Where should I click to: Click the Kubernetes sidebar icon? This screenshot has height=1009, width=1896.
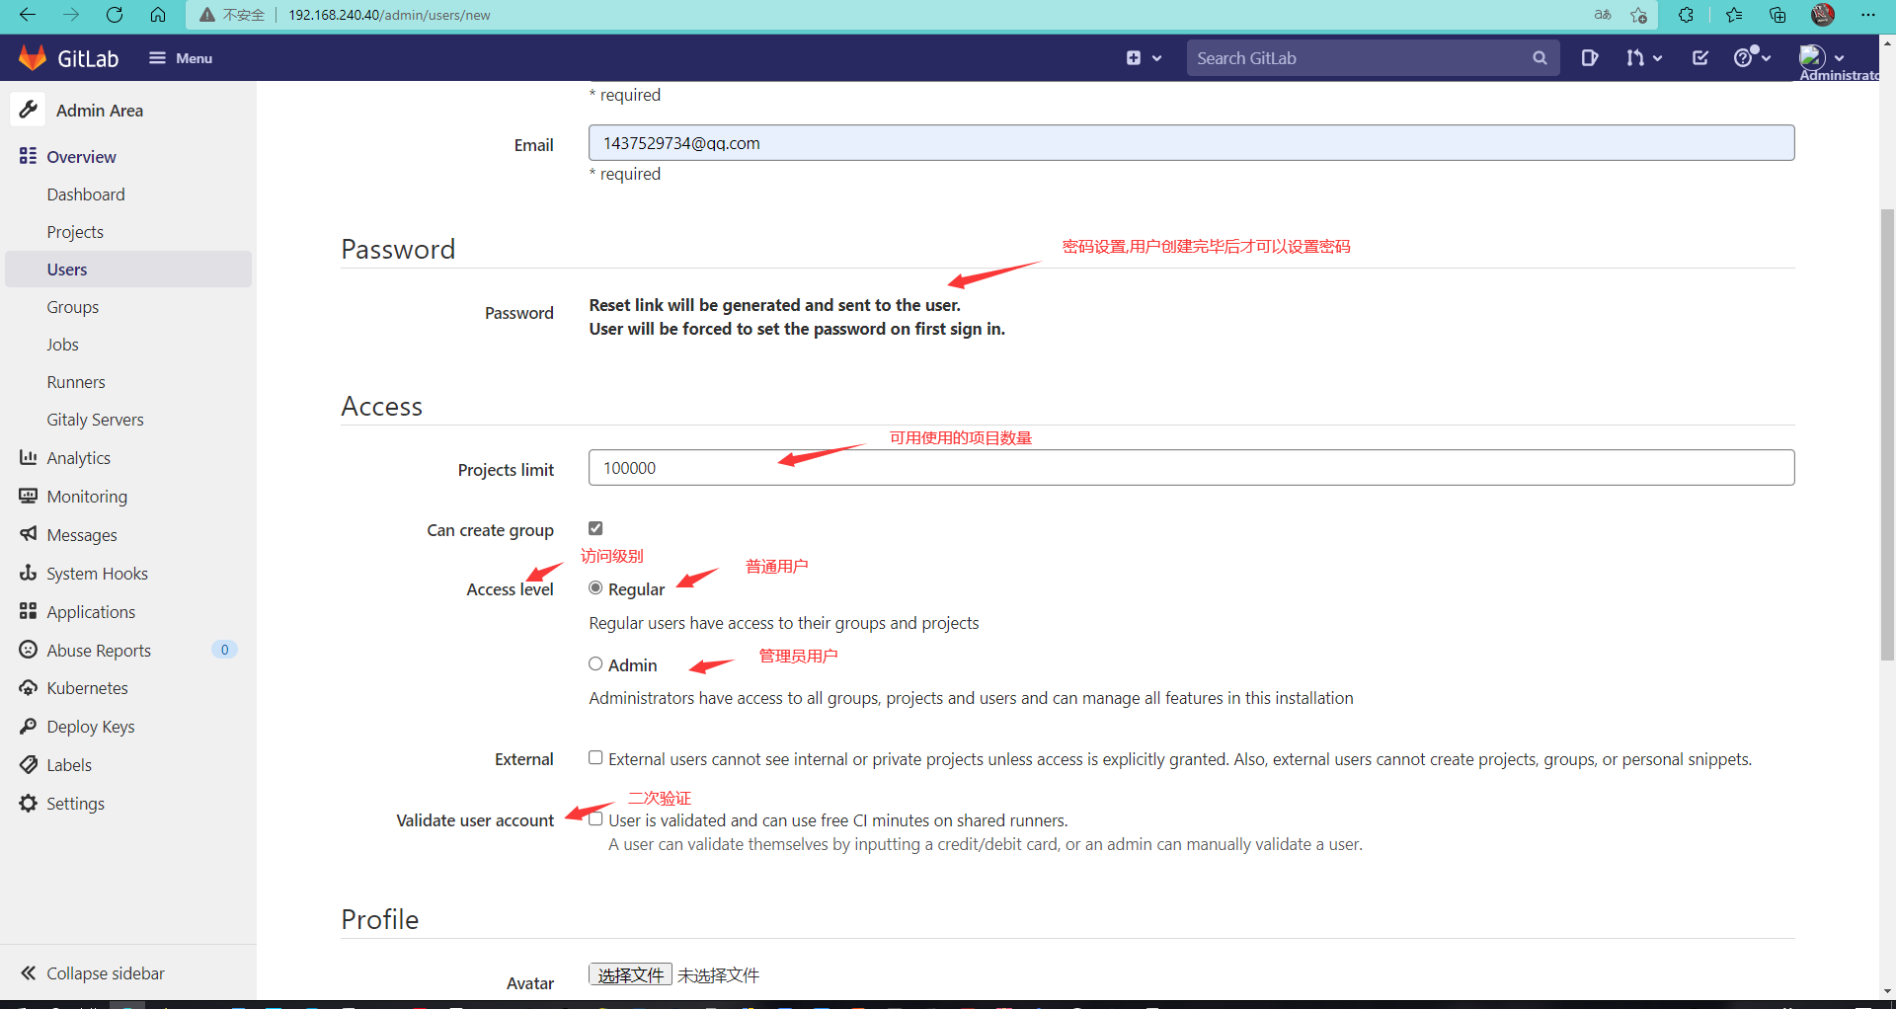click(x=29, y=687)
